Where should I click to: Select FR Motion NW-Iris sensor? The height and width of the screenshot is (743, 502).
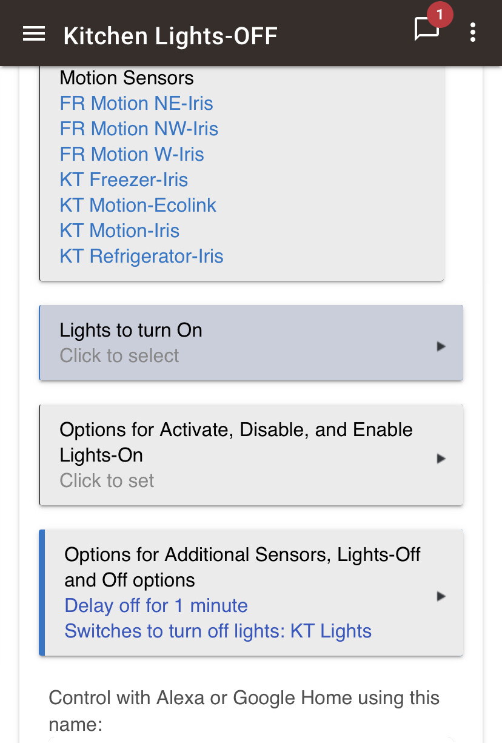[139, 129]
